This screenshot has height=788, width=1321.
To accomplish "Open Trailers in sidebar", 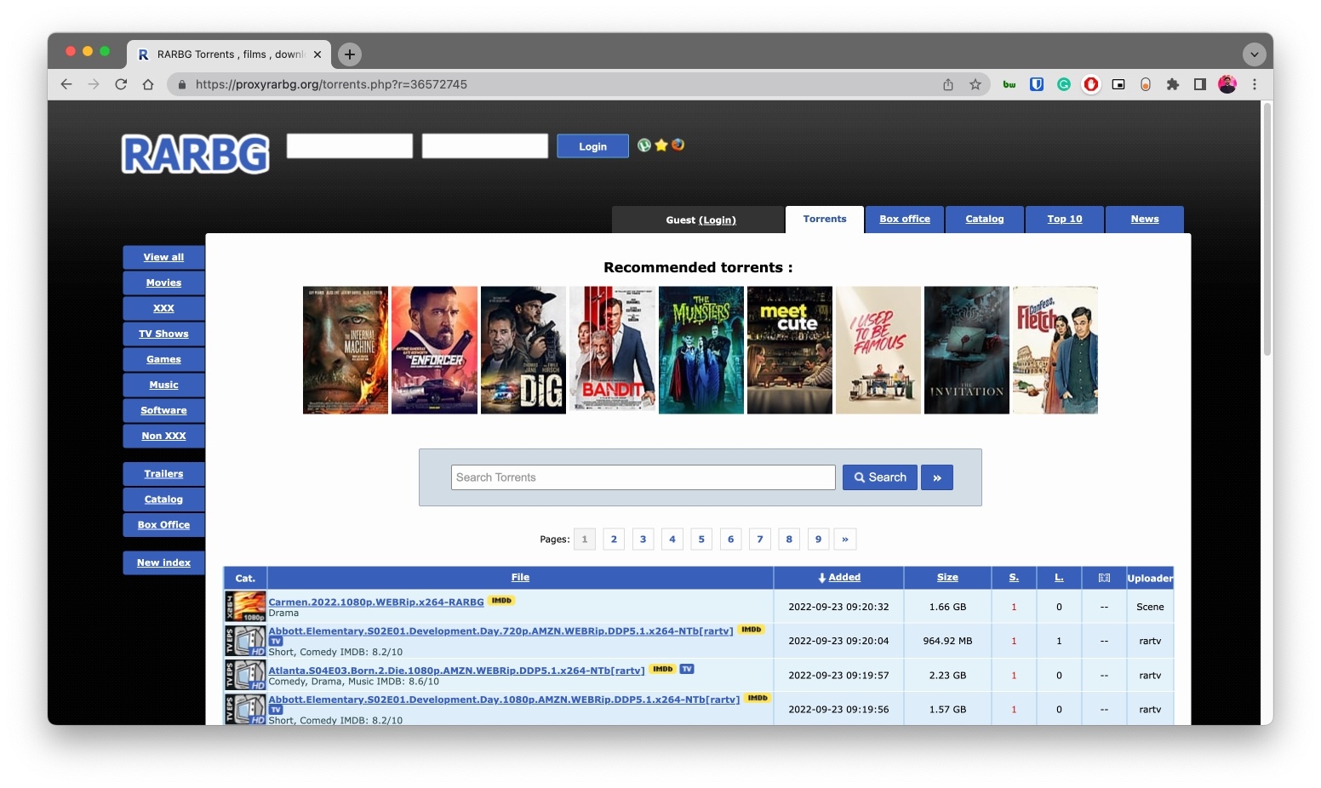I will pos(163,474).
